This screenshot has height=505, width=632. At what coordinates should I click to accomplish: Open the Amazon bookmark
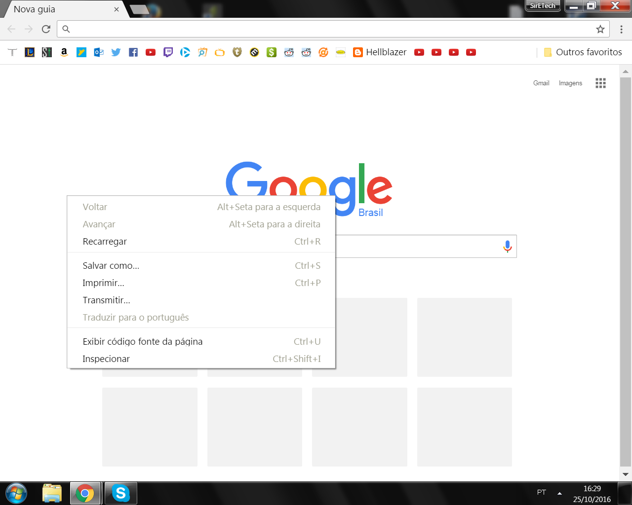pos(64,52)
